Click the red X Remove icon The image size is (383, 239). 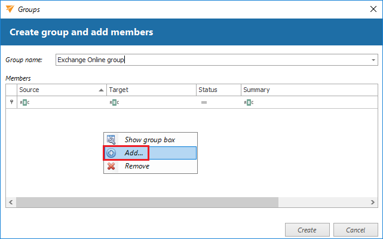click(x=111, y=166)
